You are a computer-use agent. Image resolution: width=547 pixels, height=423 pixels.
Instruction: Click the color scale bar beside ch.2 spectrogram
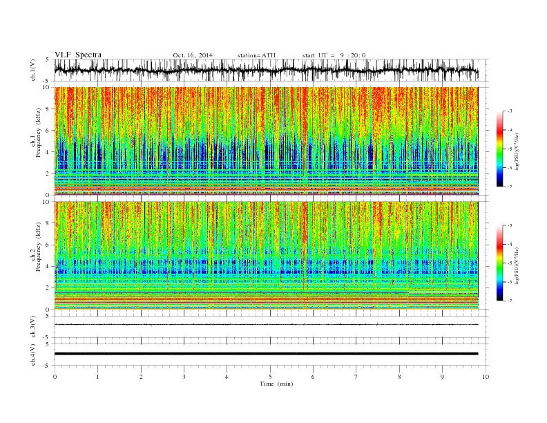click(x=499, y=263)
